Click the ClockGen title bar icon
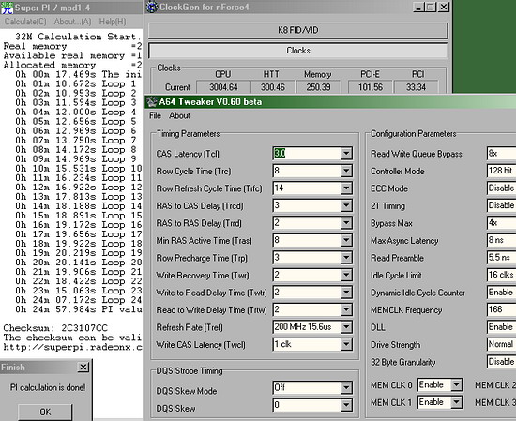Screen dimensions: 516x421 click(x=152, y=7)
